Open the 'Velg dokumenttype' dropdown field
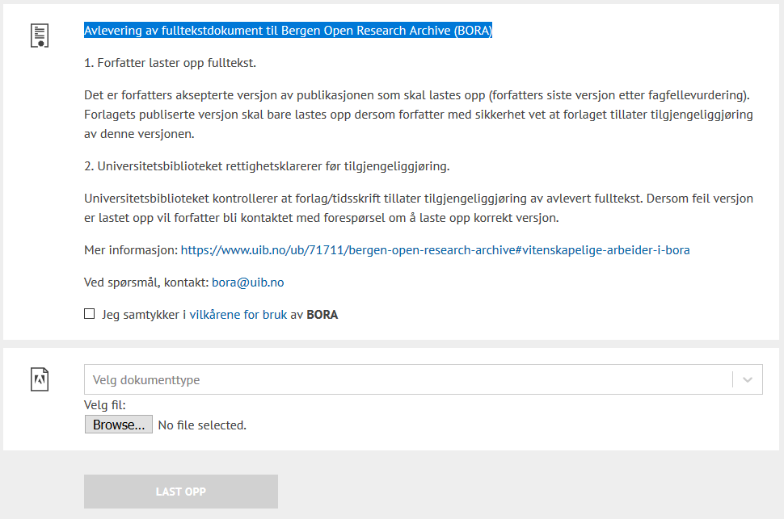 click(404, 379)
